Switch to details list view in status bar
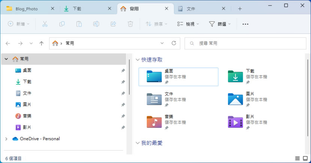 [298, 159]
